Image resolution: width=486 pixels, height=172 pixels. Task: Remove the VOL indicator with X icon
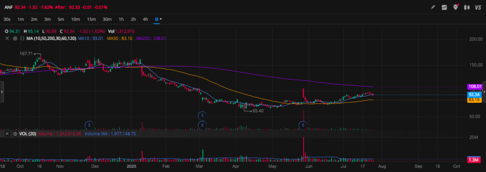click(7, 134)
